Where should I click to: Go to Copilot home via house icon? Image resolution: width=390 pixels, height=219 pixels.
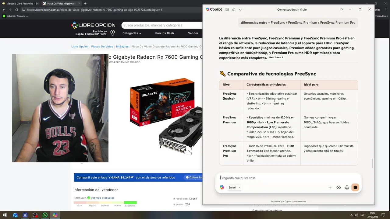[x=234, y=9]
